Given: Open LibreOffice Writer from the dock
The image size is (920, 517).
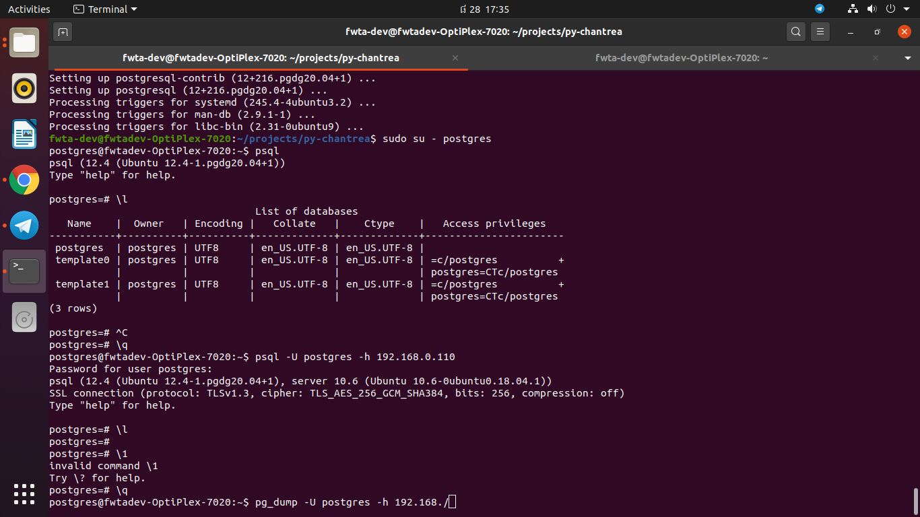Looking at the screenshot, I should pos(24,134).
